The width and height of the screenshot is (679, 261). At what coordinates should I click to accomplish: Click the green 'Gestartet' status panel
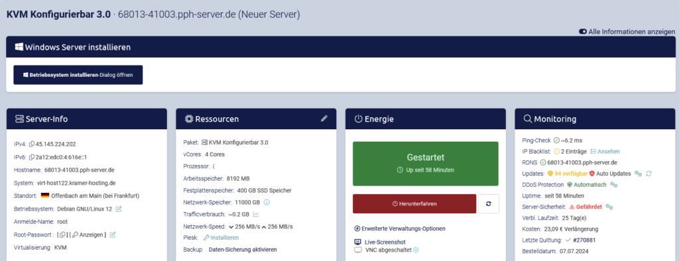426,164
